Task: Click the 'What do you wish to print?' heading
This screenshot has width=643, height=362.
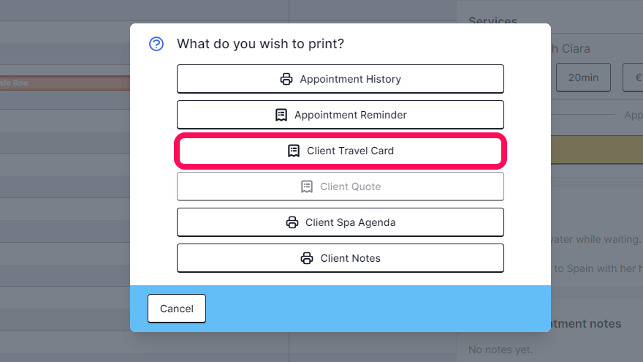Action: 260,43
